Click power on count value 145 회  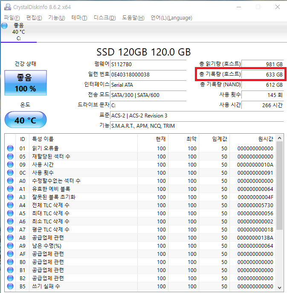coord(263,95)
